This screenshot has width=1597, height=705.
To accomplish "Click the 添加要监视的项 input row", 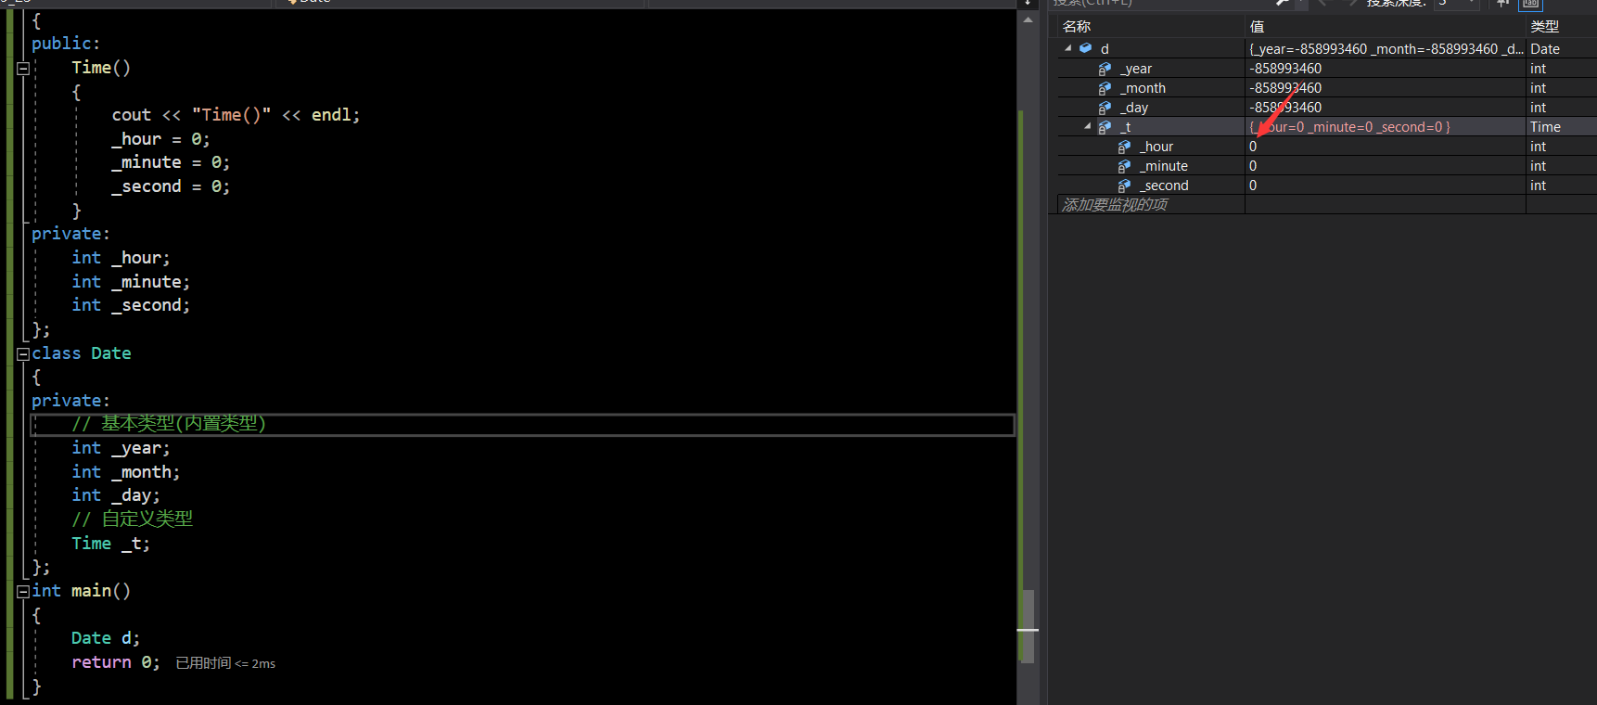I will click(1150, 204).
